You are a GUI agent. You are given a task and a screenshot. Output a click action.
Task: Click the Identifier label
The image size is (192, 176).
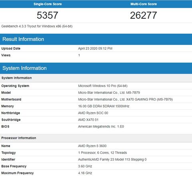pos(8,160)
